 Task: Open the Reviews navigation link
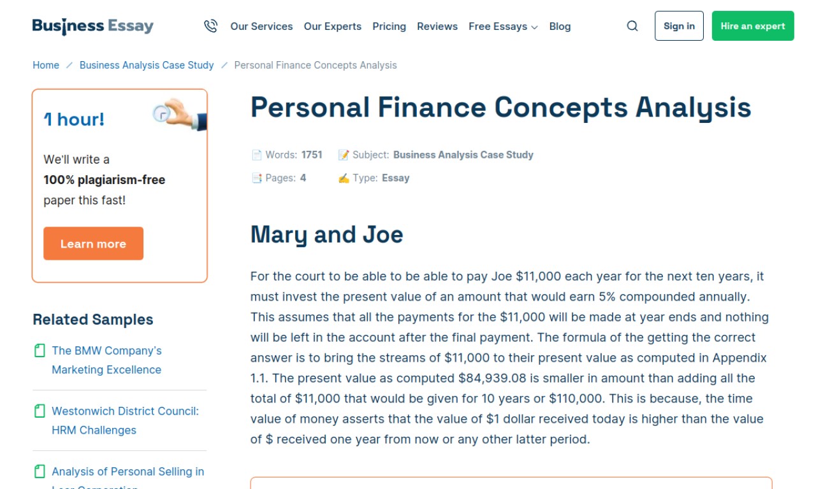(437, 26)
